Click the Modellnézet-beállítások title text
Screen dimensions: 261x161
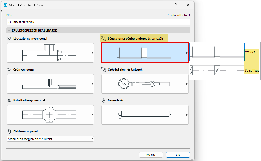point(26,5)
